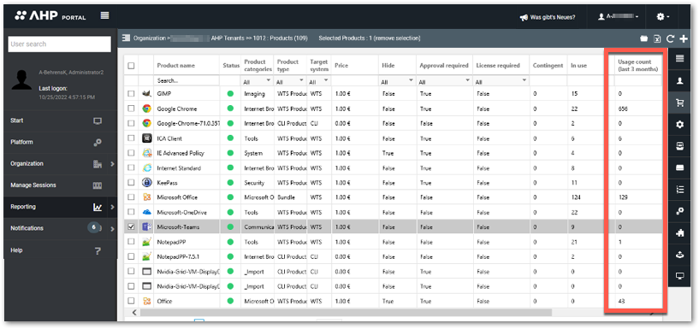Toggle the select-all checkbox in table header
This screenshot has width=699, height=329.
[131, 66]
